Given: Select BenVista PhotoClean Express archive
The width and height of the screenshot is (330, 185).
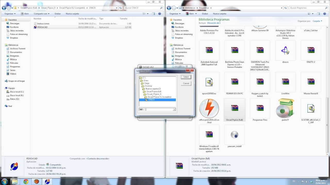Looking at the screenshot, I should click(234, 54).
